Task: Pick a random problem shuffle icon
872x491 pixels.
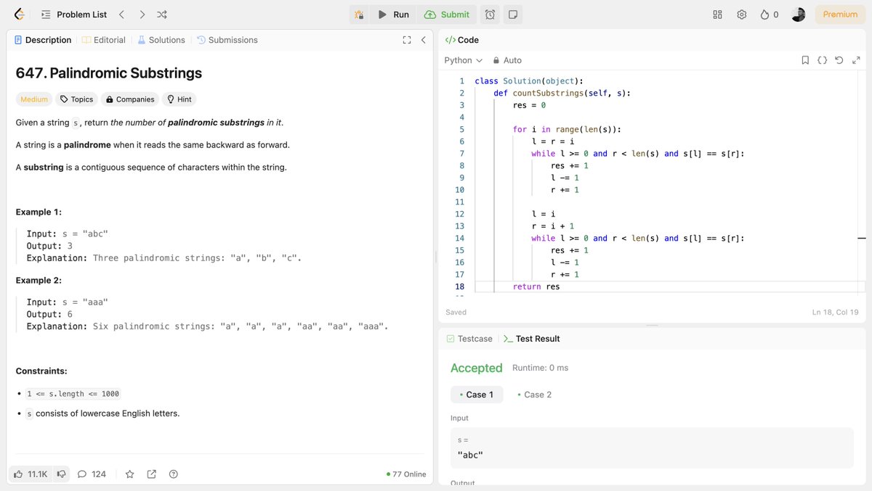Action: click(162, 15)
